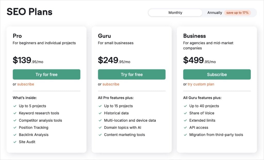Click the checkmark beside Share of Voice
The height and width of the screenshot is (160, 264).
(x=185, y=113)
